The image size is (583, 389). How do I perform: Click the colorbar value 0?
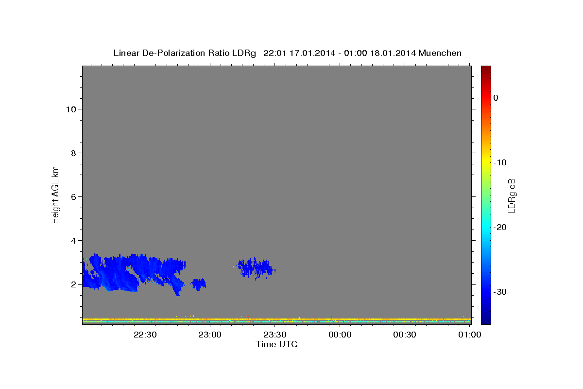tap(496, 98)
